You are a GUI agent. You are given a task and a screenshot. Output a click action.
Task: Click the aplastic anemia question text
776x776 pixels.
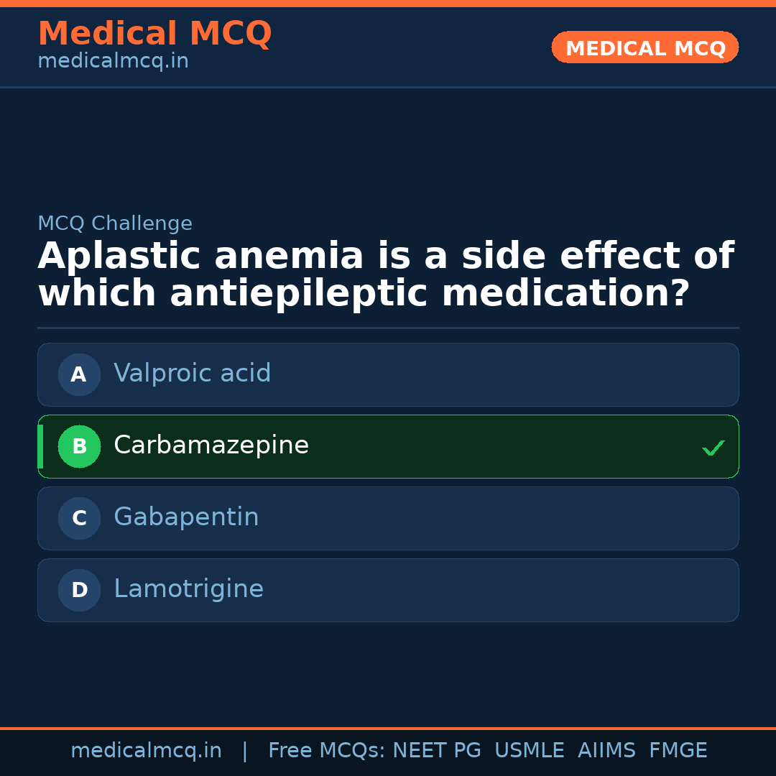coord(385,275)
